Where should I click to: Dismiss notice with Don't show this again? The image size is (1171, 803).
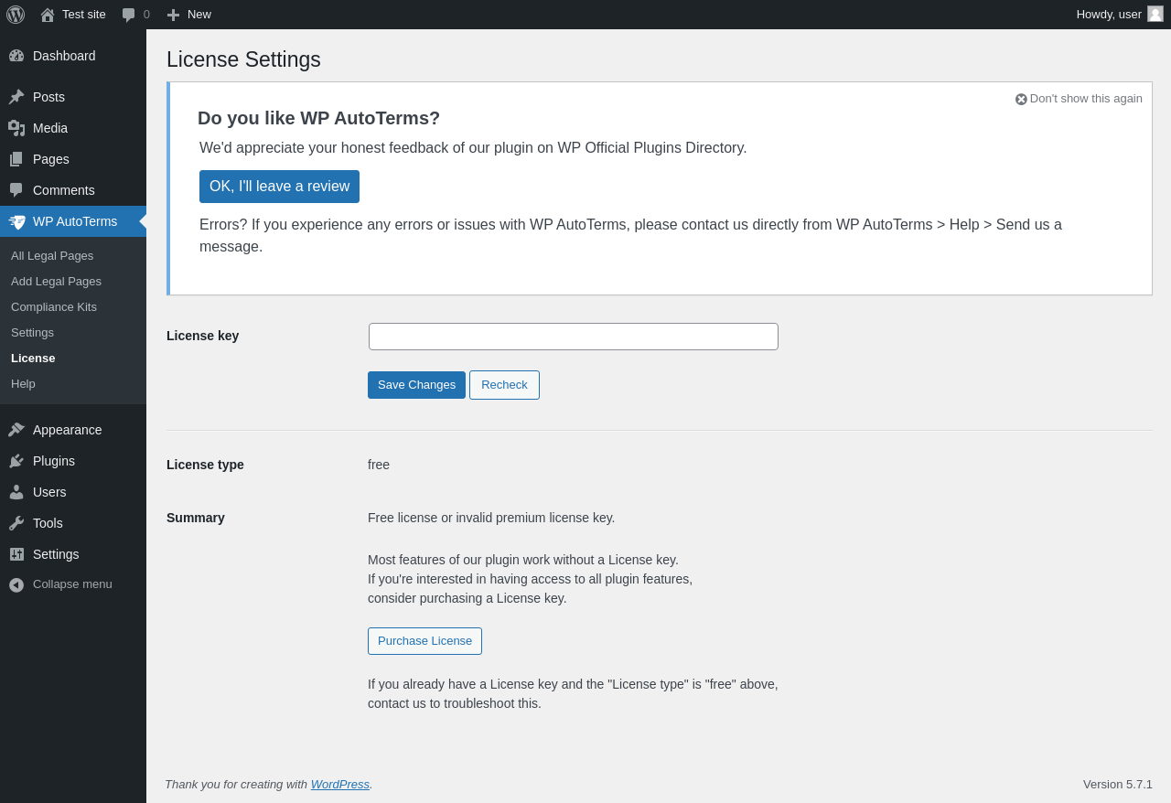(1080, 99)
